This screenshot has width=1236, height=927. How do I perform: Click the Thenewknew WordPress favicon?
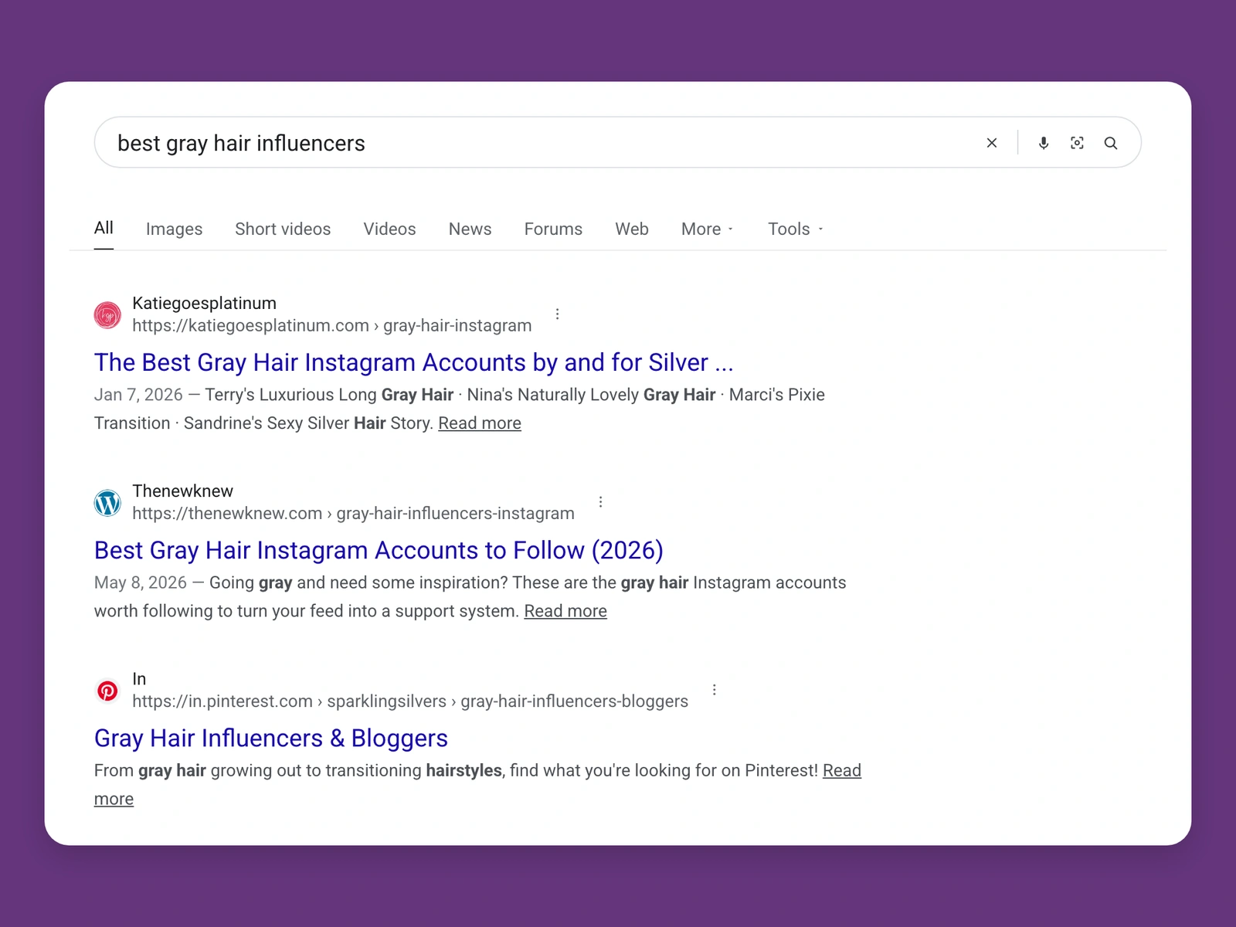pos(107,503)
